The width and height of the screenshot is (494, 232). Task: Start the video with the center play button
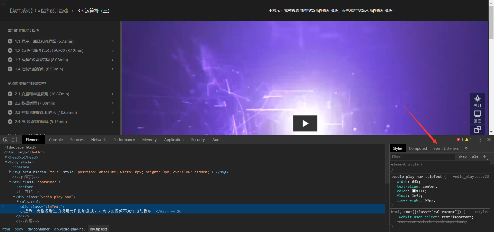click(x=305, y=124)
